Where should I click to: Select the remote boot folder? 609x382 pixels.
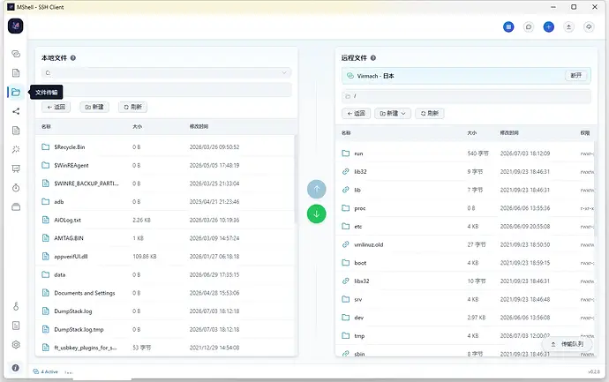465,263
